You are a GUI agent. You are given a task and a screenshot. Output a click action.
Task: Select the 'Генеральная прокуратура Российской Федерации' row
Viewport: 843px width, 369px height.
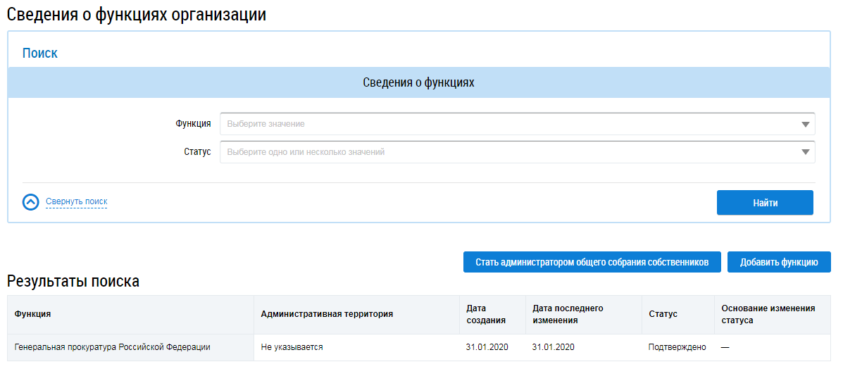pyautogui.click(x=113, y=347)
